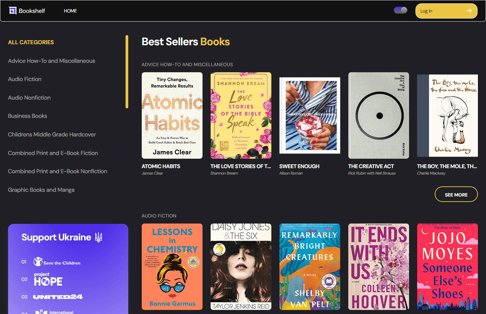The height and width of the screenshot is (314, 486).
Task: Click the Ukraine trident emblem icon
Action: click(99, 237)
